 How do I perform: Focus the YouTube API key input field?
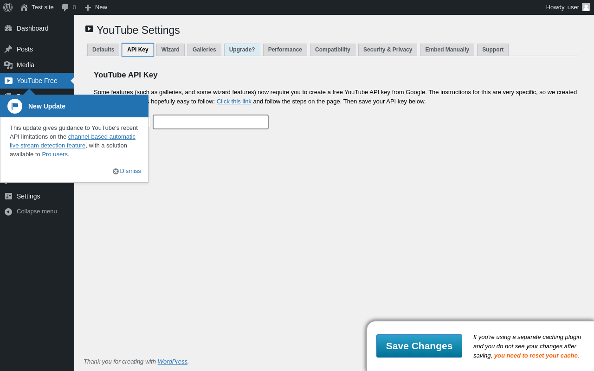pyautogui.click(x=211, y=122)
